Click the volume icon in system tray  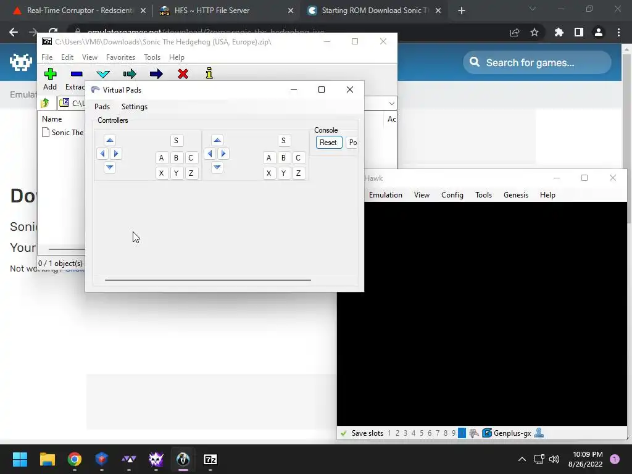tap(554, 459)
